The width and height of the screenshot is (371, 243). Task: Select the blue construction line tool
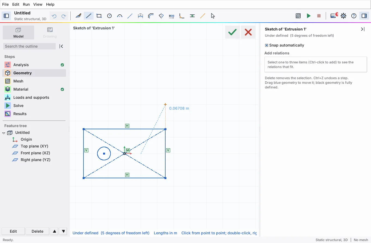[x=130, y=16]
